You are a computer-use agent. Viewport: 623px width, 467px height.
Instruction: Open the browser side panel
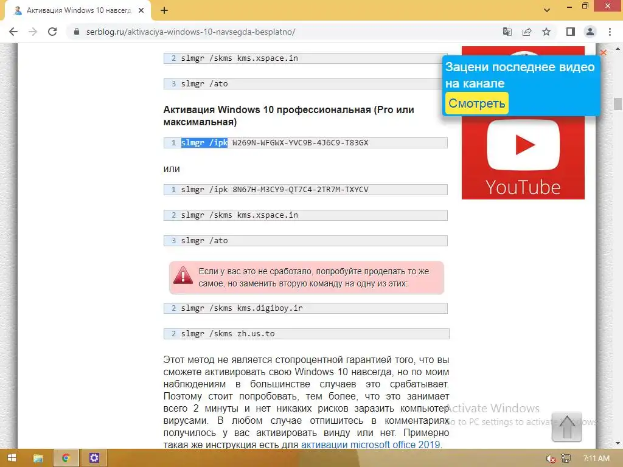pos(571,32)
